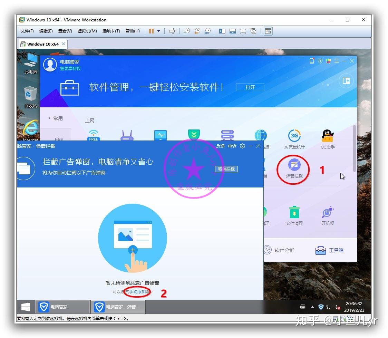Expand the pause button dropdown arrow
388x338 pixels.
[158, 31]
